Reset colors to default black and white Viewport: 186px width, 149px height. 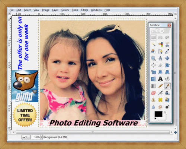[x=155, y=119]
